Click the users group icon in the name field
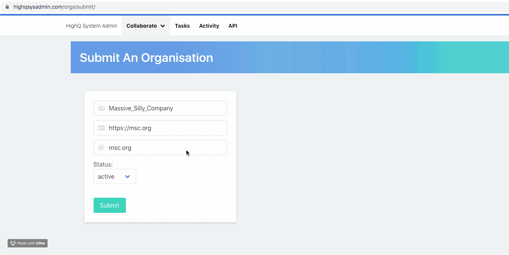The image size is (509, 255). tap(101, 108)
